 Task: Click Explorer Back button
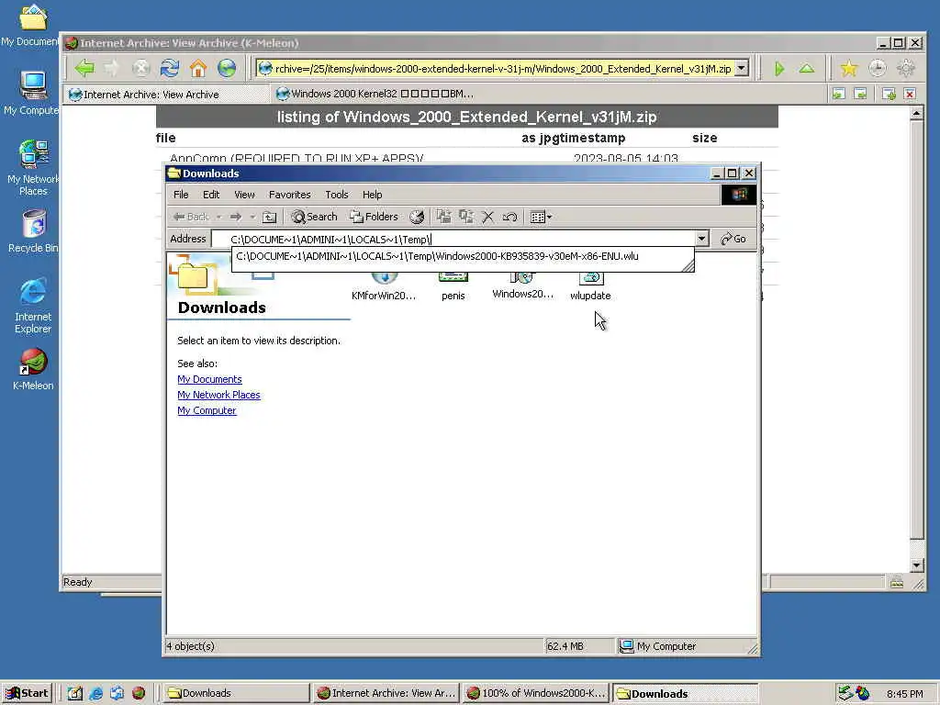(191, 217)
